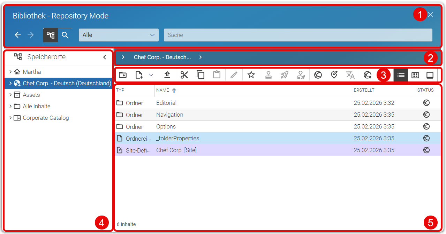Click the paste clipboard icon

coord(217,75)
